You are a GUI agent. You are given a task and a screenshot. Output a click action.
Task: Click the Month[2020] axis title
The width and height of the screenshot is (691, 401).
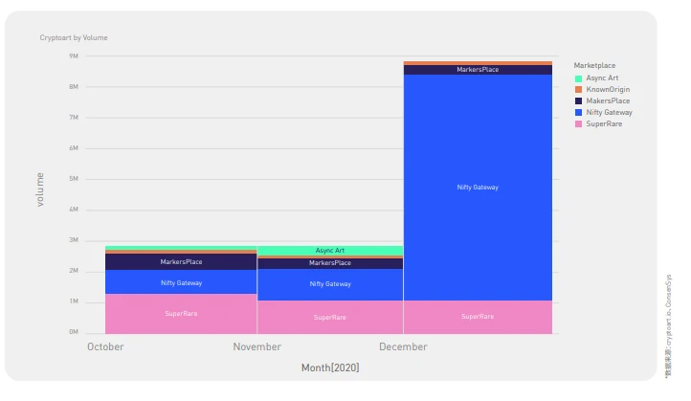(330, 368)
